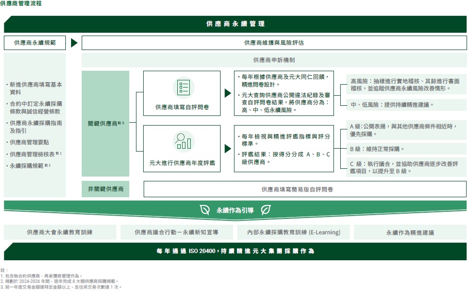
Task: Open the 供應商維護與風險評估 box
Action: click(274, 43)
